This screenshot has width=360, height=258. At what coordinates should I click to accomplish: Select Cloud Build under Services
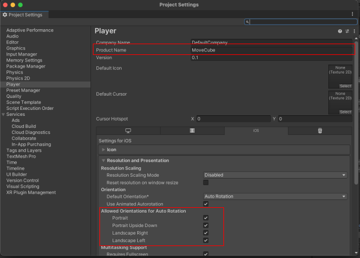point(23,127)
